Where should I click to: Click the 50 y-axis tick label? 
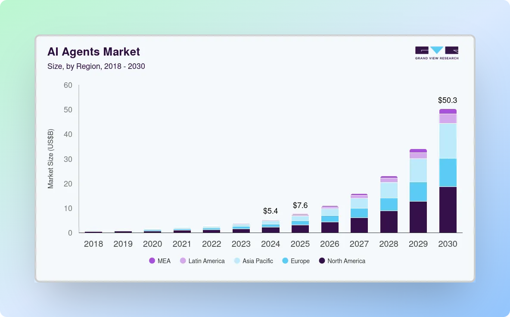pos(68,109)
